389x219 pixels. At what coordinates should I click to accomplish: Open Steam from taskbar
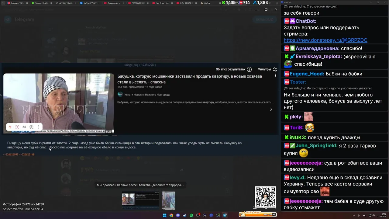click(184, 215)
